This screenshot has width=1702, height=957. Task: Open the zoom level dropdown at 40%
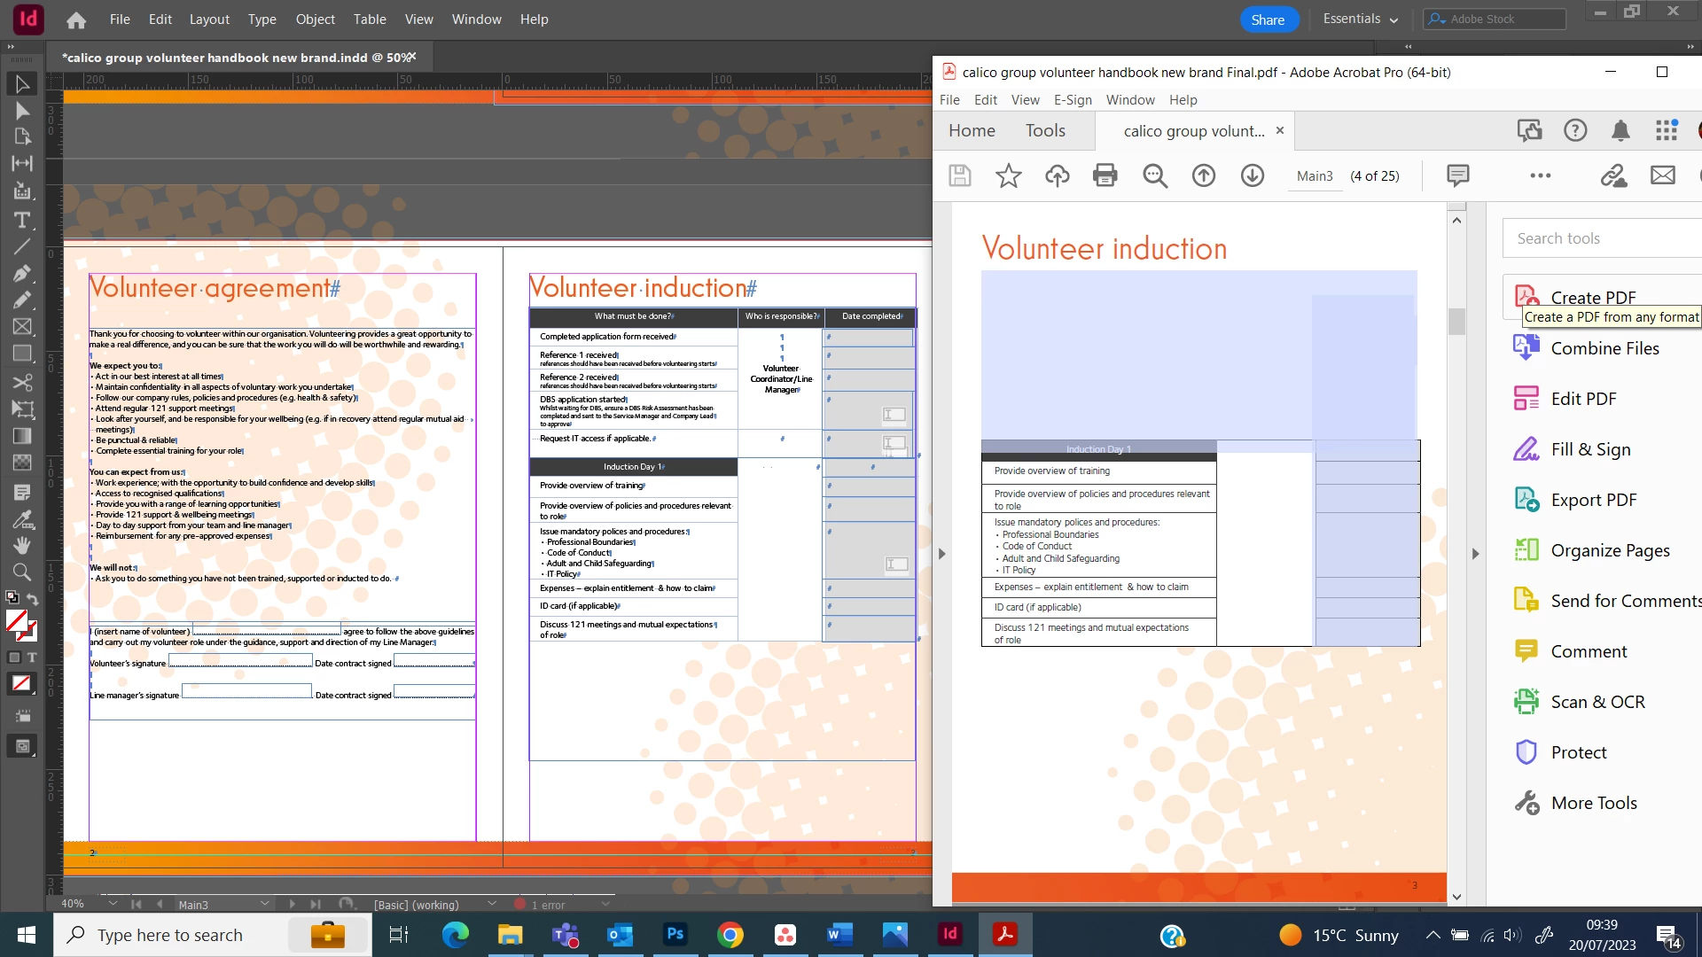point(113,904)
